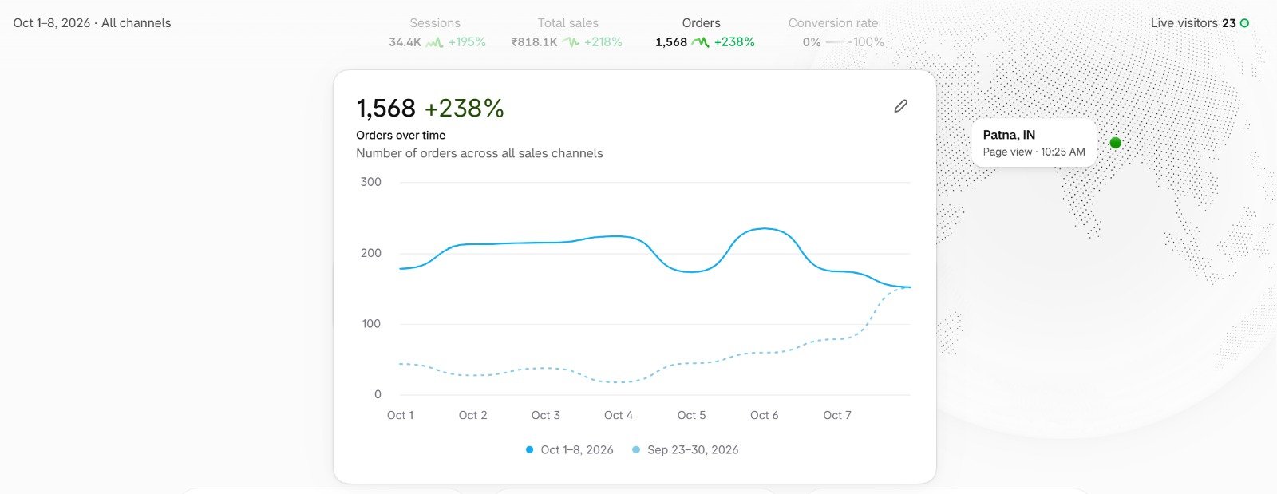
Task: Click the green Patna visitor dot on globe
Action: pyautogui.click(x=1116, y=143)
